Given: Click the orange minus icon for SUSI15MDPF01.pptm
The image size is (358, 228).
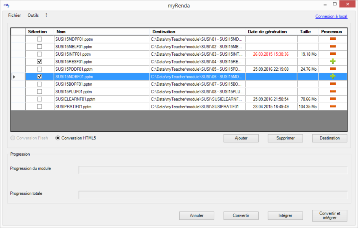Looking at the screenshot, I should coord(332,39).
